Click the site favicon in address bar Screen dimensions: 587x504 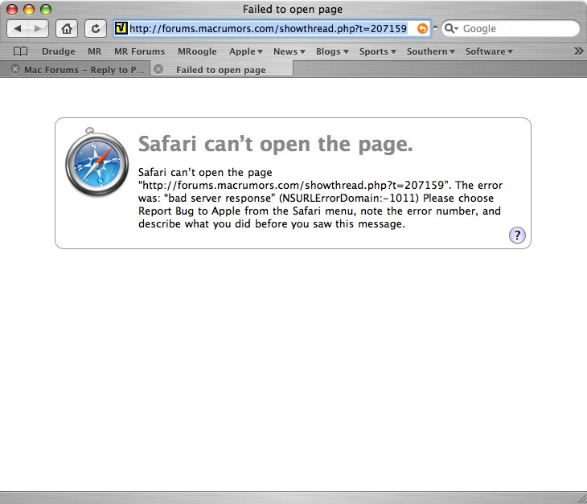point(121,28)
